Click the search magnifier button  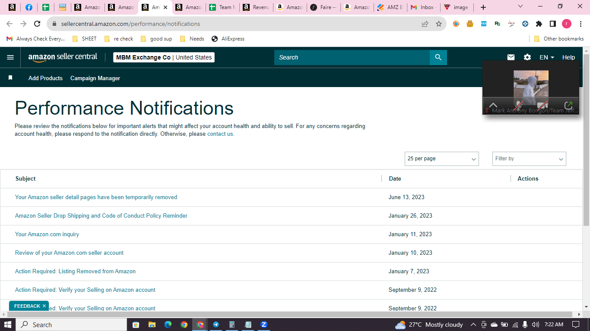tap(438, 57)
